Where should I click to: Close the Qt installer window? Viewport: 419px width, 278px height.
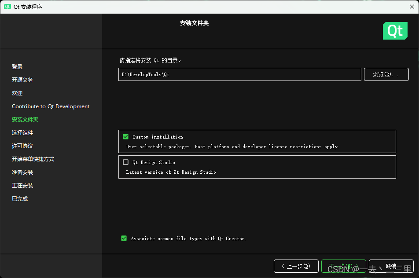click(412, 7)
